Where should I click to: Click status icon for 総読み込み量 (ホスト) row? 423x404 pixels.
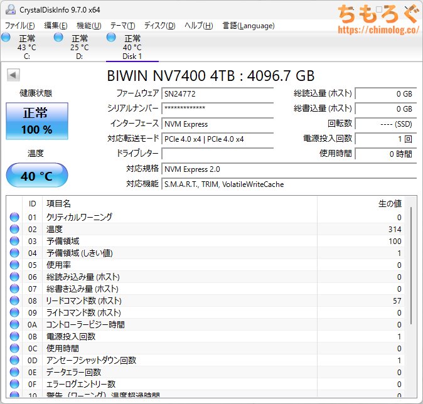coord(14,277)
